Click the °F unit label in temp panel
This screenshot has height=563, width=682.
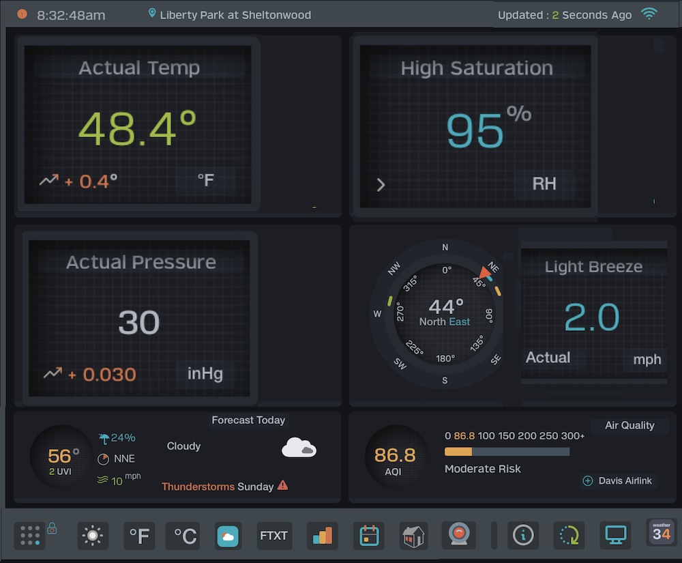coord(206,180)
